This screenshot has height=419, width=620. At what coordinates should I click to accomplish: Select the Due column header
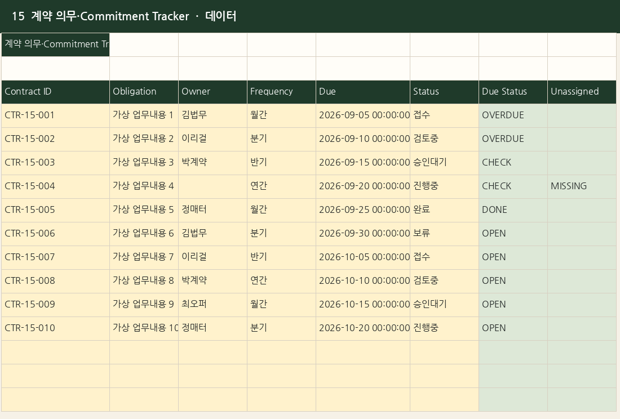pos(363,92)
